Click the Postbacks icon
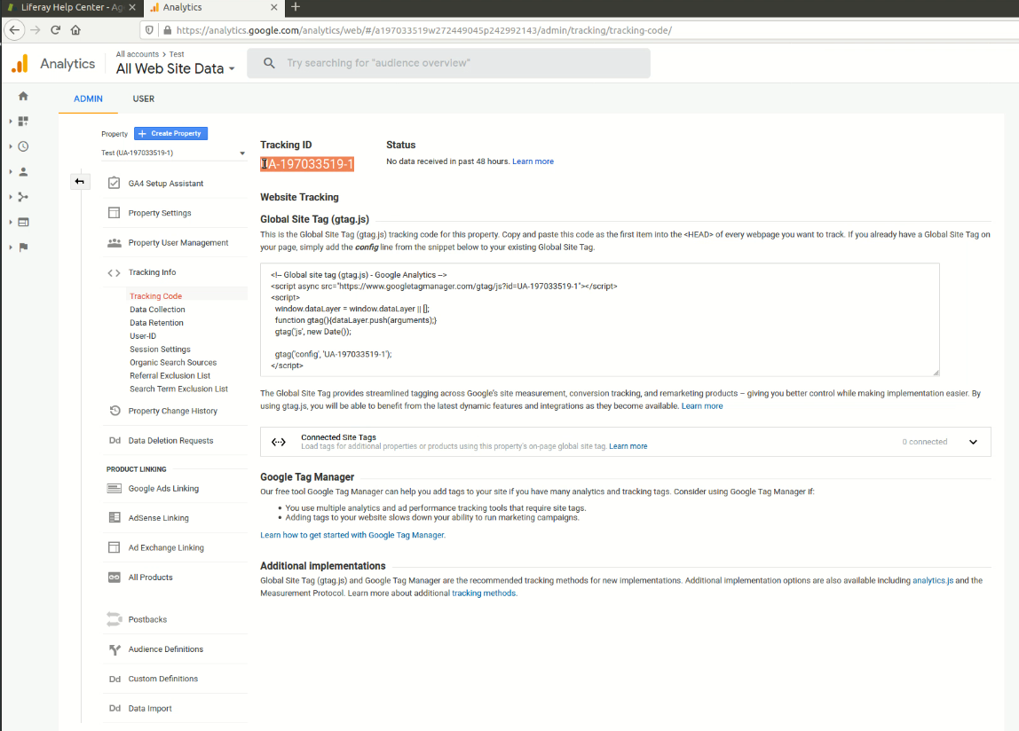The width and height of the screenshot is (1019, 731). (x=115, y=619)
